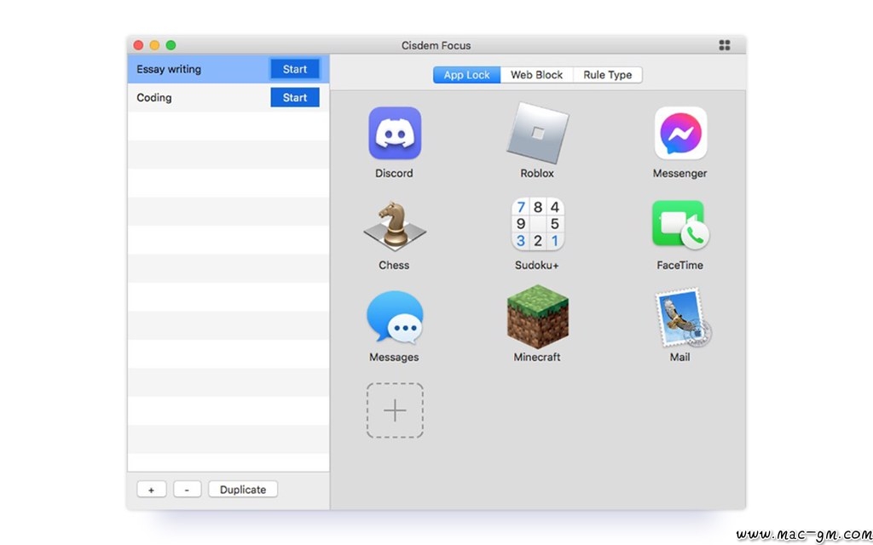Add a new app with dashed plus box
The height and width of the screenshot is (545, 873).
(395, 410)
